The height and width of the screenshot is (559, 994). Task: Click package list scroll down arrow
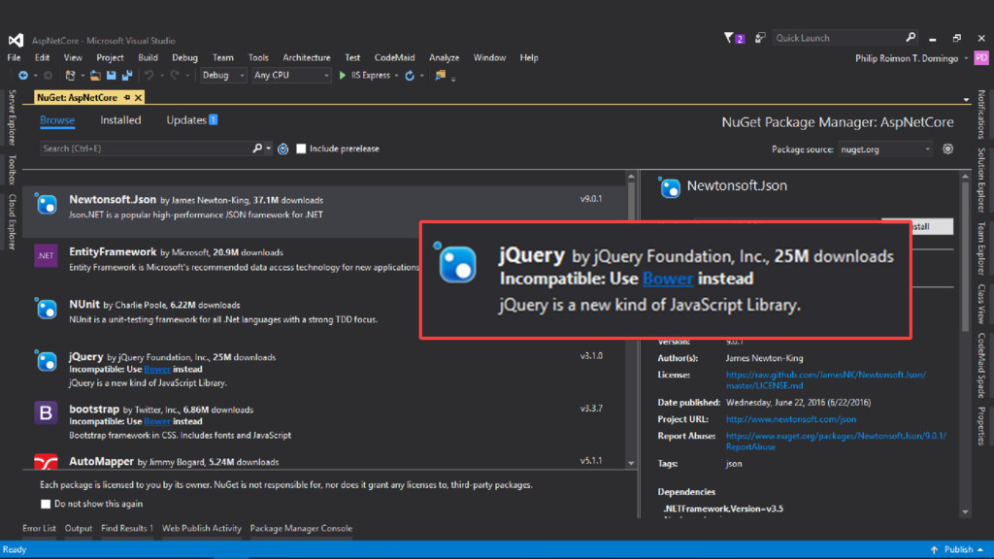point(631,463)
